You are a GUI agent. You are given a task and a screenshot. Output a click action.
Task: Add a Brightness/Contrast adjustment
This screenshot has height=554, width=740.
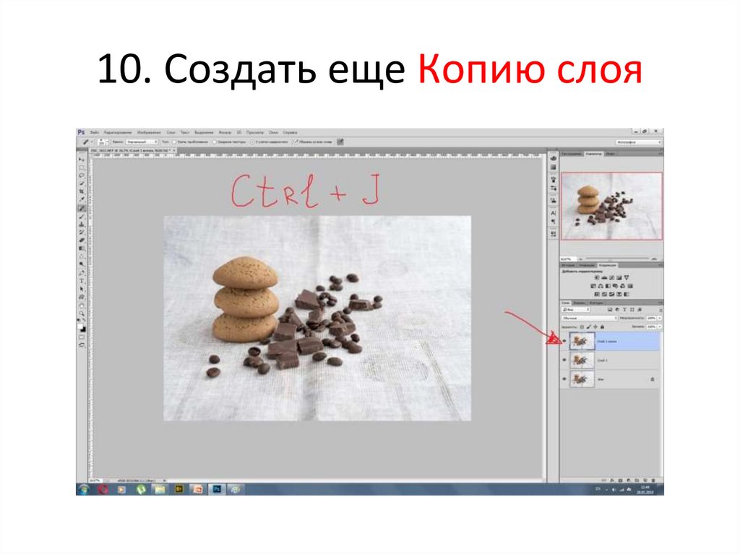click(x=597, y=277)
